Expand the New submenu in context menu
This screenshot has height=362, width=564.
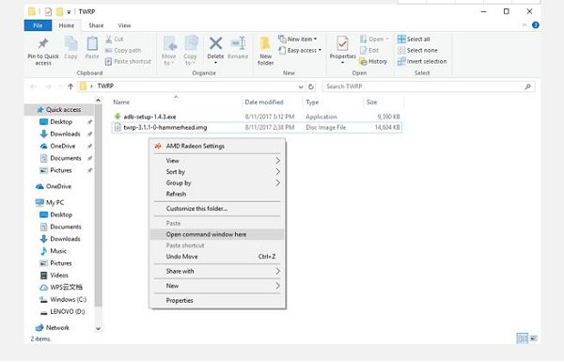(217, 286)
